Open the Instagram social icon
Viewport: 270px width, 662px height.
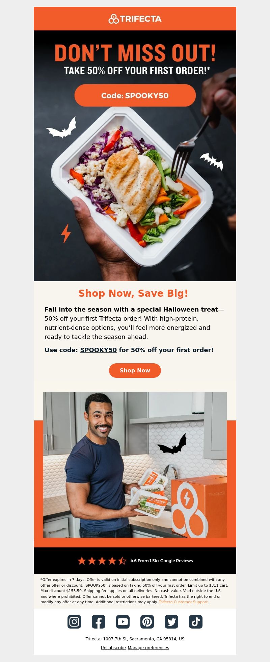[x=74, y=622]
